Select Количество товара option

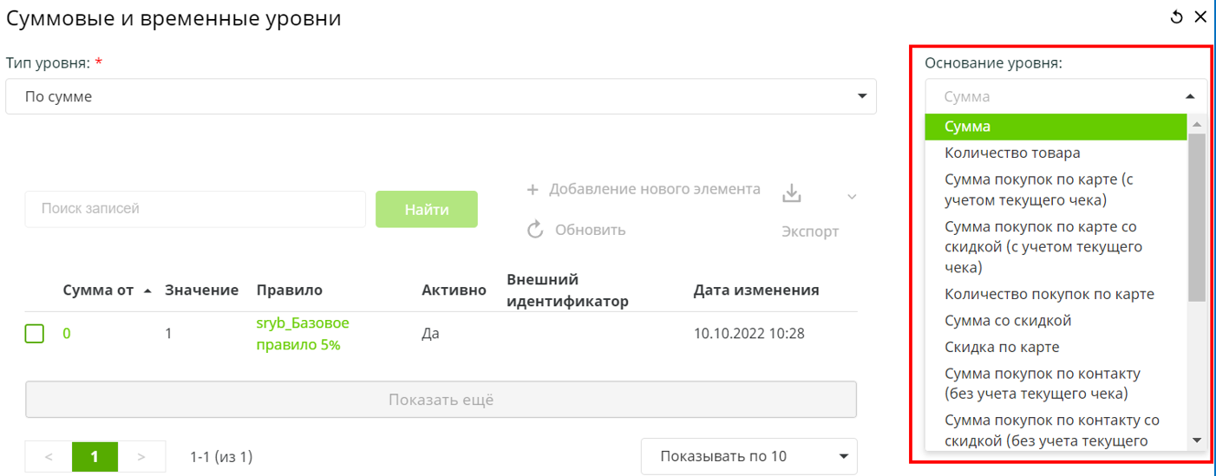[1011, 153]
